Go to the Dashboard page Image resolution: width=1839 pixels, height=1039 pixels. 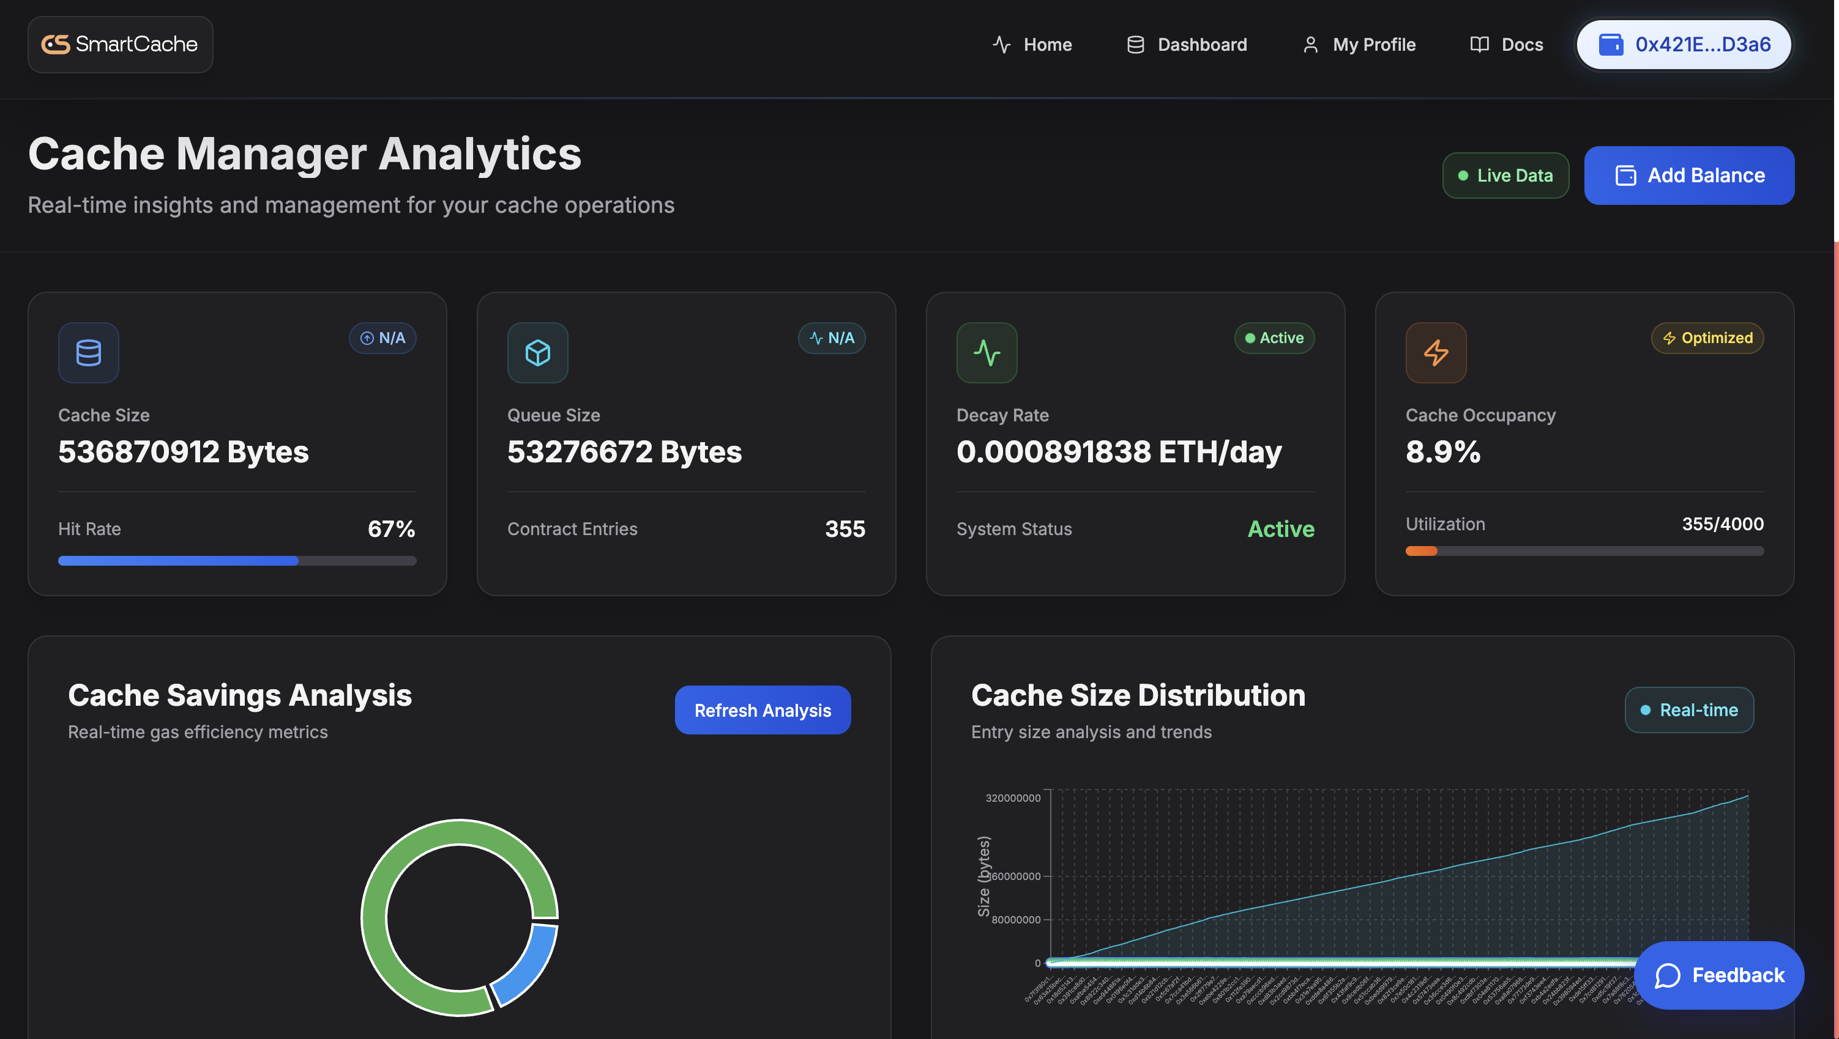pyautogui.click(x=1187, y=44)
